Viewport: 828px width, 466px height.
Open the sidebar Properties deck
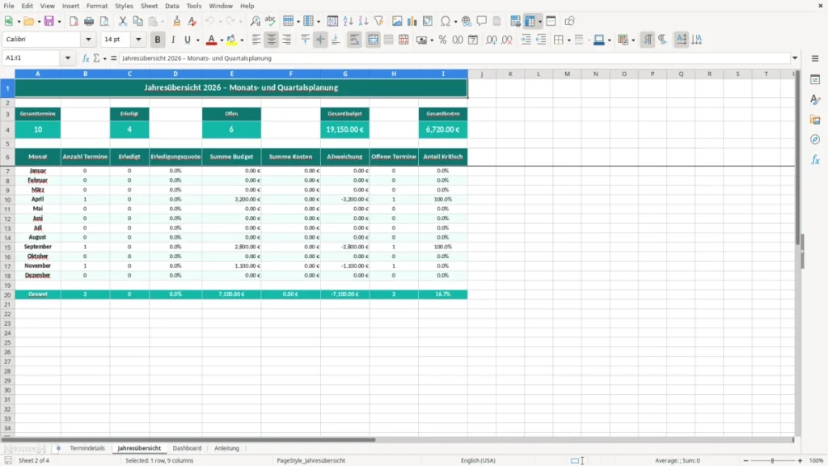click(815, 80)
